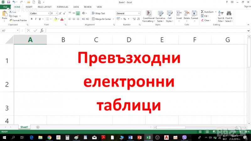Click the Find & Select binoculars icon
This screenshot has height=141, width=251.
tap(229, 14)
